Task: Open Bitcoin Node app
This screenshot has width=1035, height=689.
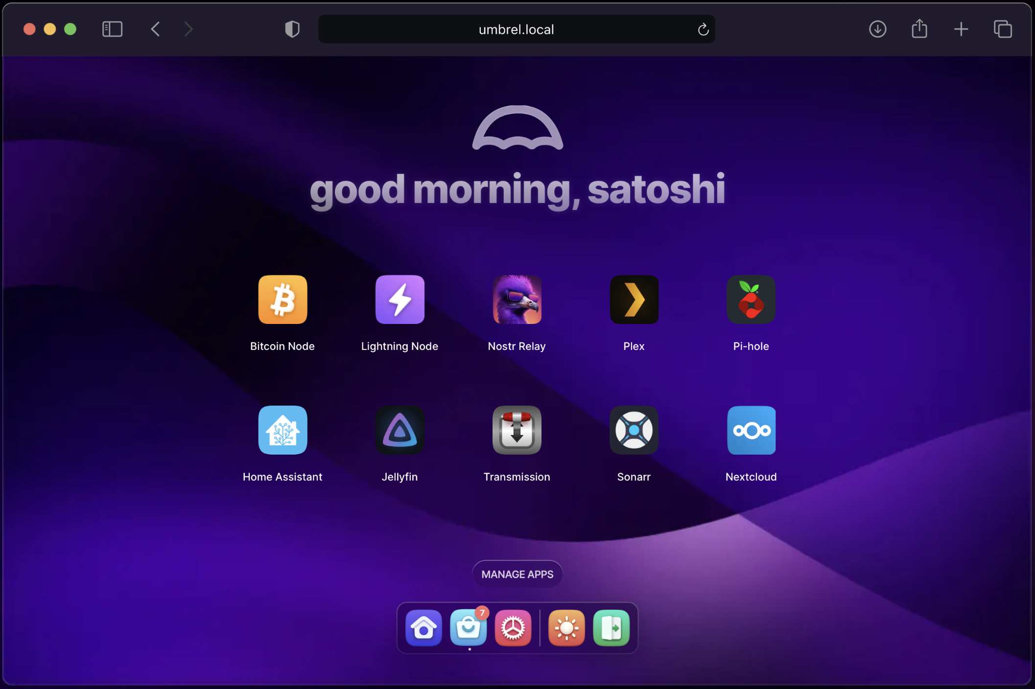Action: pyautogui.click(x=282, y=299)
